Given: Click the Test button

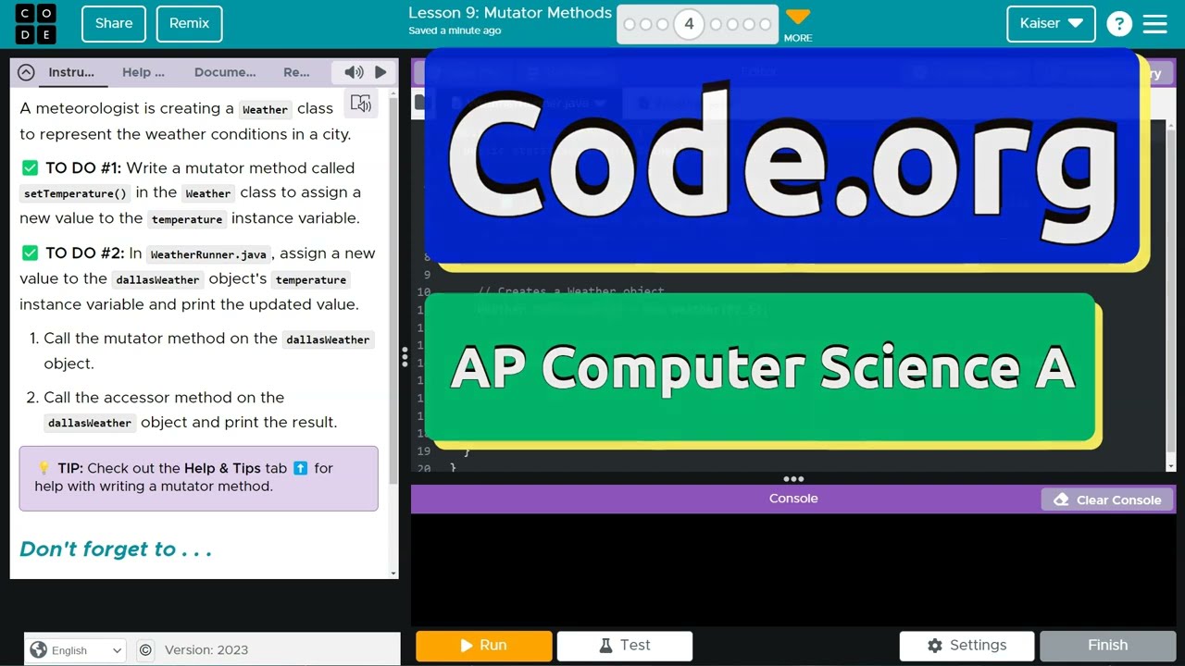Looking at the screenshot, I should point(625,646).
